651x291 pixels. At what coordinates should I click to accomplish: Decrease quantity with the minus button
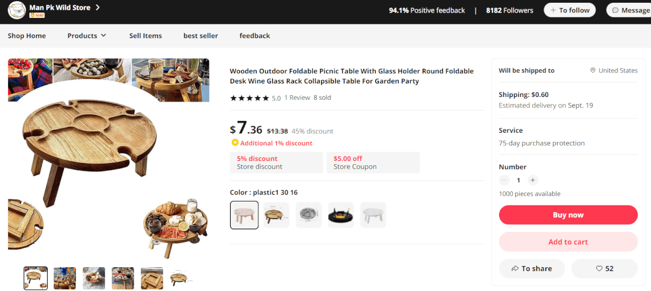[505, 180]
